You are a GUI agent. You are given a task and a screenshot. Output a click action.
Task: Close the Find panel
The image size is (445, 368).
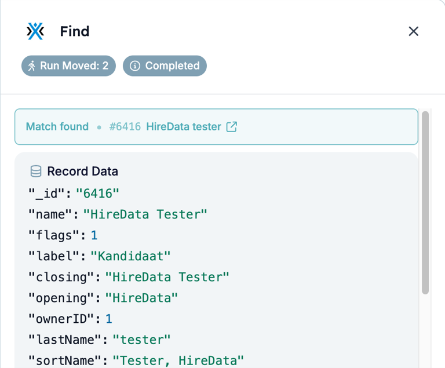[x=413, y=31]
